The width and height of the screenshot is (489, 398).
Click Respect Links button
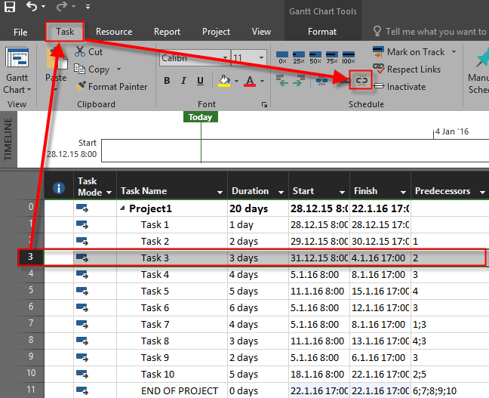407,69
